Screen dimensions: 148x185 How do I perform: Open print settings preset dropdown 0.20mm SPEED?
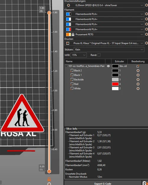(104, 5)
